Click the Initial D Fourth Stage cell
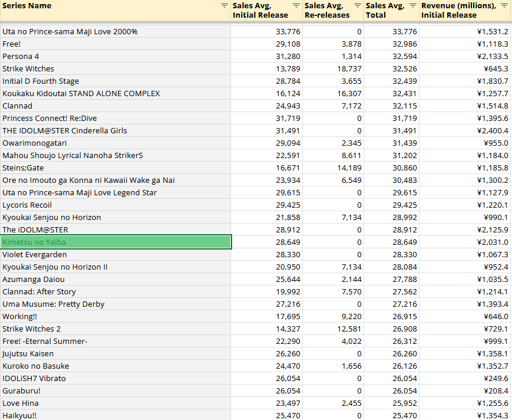The height and width of the screenshot is (420, 512). point(115,81)
